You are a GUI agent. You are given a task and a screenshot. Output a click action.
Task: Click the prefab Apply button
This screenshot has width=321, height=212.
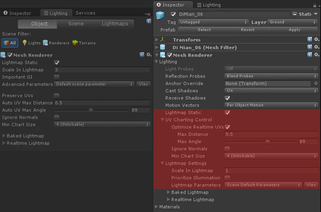coord(294,30)
